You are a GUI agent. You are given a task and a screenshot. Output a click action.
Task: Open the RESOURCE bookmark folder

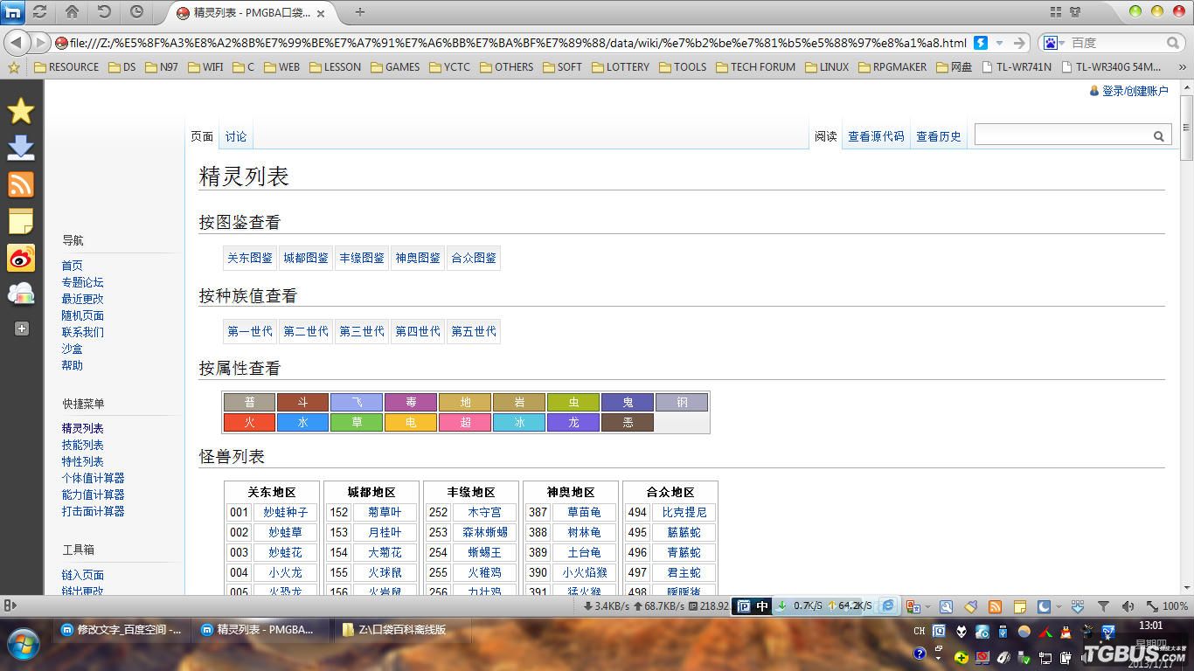[66, 66]
